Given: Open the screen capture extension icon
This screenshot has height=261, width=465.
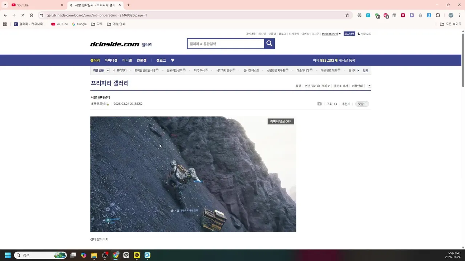Looking at the screenshot, I should coord(359,15).
